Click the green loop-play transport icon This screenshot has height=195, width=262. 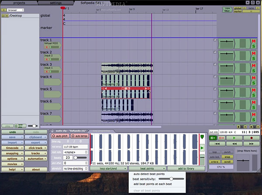pos(213,138)
